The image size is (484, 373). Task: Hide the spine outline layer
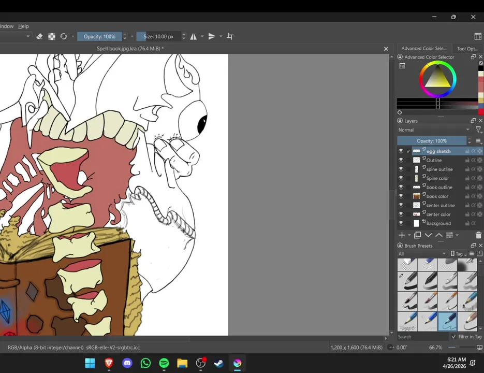pos(401,169)
